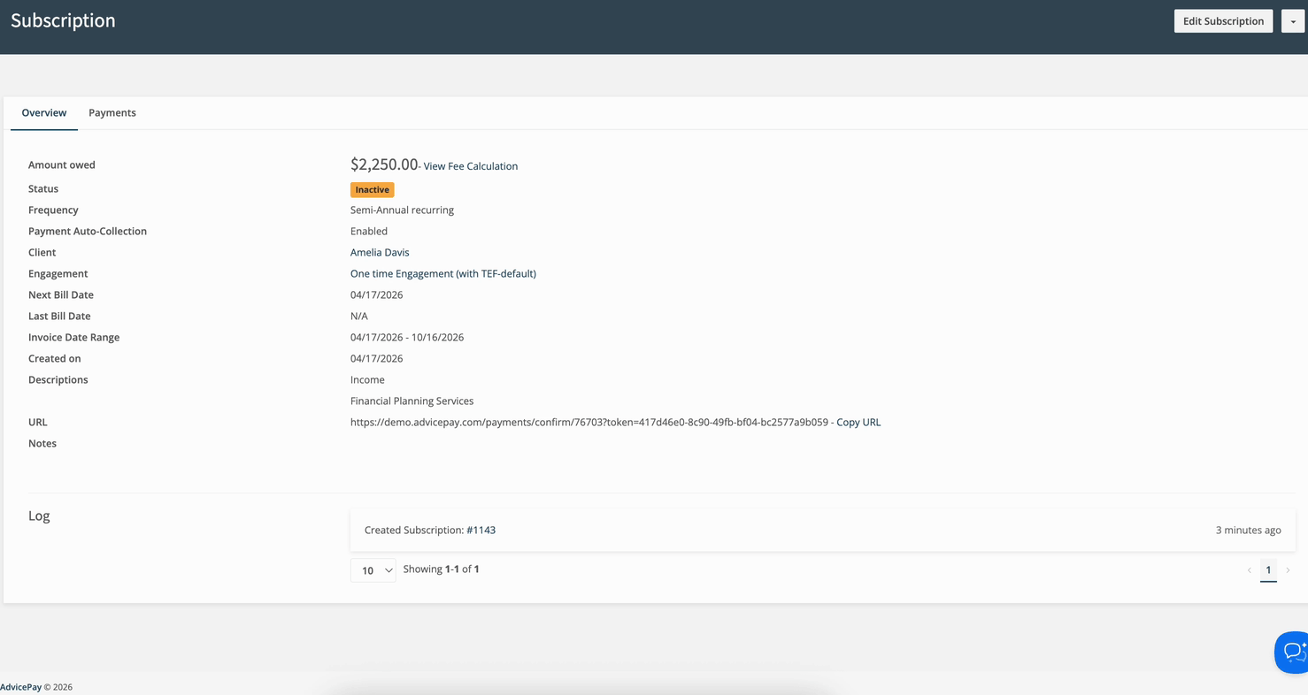The height and width of the screenshot is (695, 1308).
Task: Open the log page size dropdown
Action: [x=373, y=570]
